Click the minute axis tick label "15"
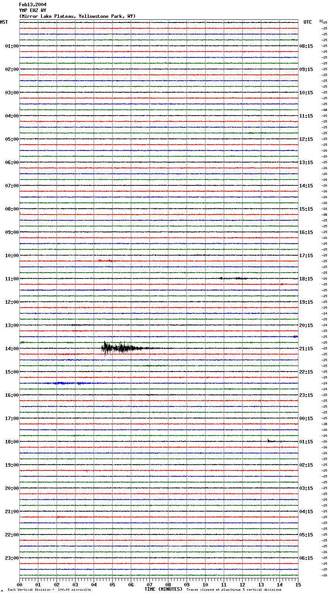The height and width of the screenshot is (595, 329). click(298, 585)
